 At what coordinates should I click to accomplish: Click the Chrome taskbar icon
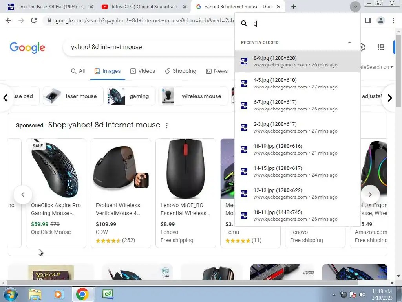pos(82,294)
